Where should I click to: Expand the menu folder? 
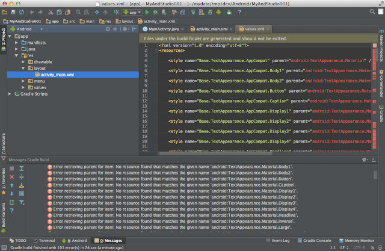tap(23, 81)
